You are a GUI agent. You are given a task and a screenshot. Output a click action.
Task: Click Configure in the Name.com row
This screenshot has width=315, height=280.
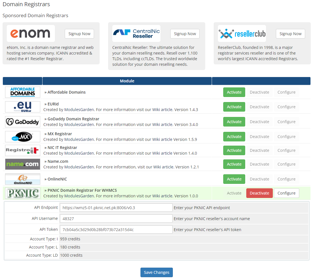tap(287, 164)
